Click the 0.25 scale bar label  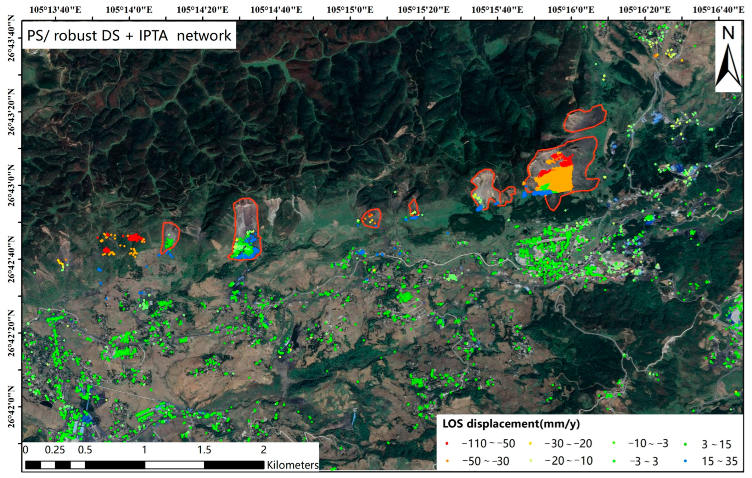55,450
